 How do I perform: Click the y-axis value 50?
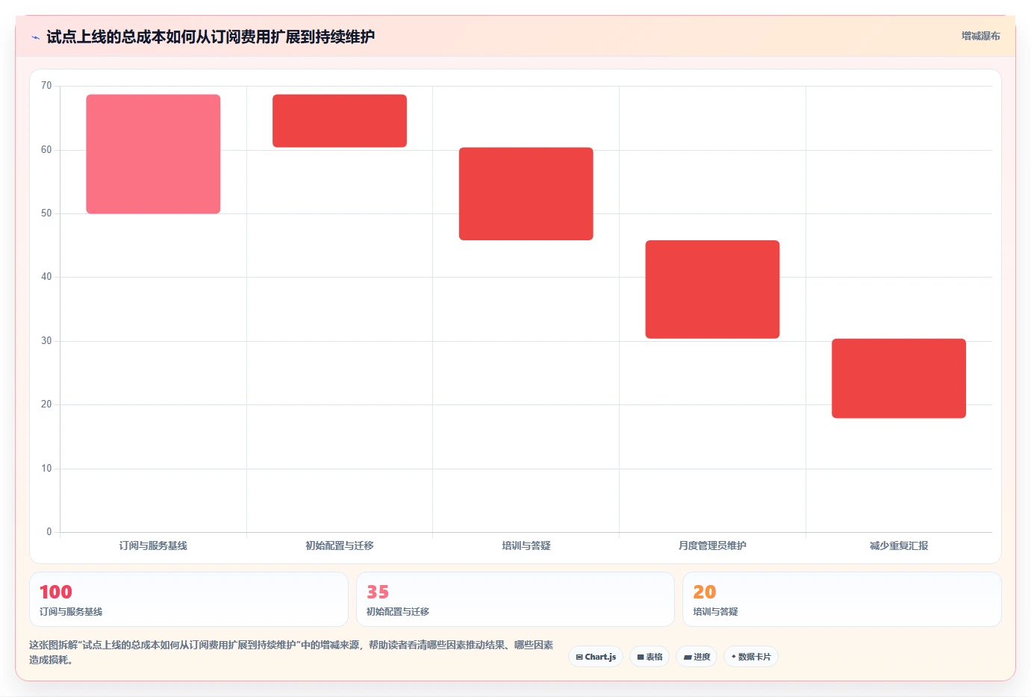(x=46, y=213)
